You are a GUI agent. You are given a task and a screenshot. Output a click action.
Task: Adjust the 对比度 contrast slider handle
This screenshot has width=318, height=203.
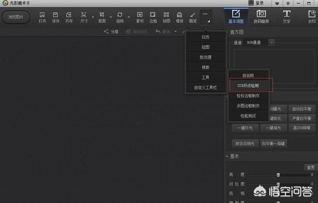pyautogui.click(x=278, y=184)
